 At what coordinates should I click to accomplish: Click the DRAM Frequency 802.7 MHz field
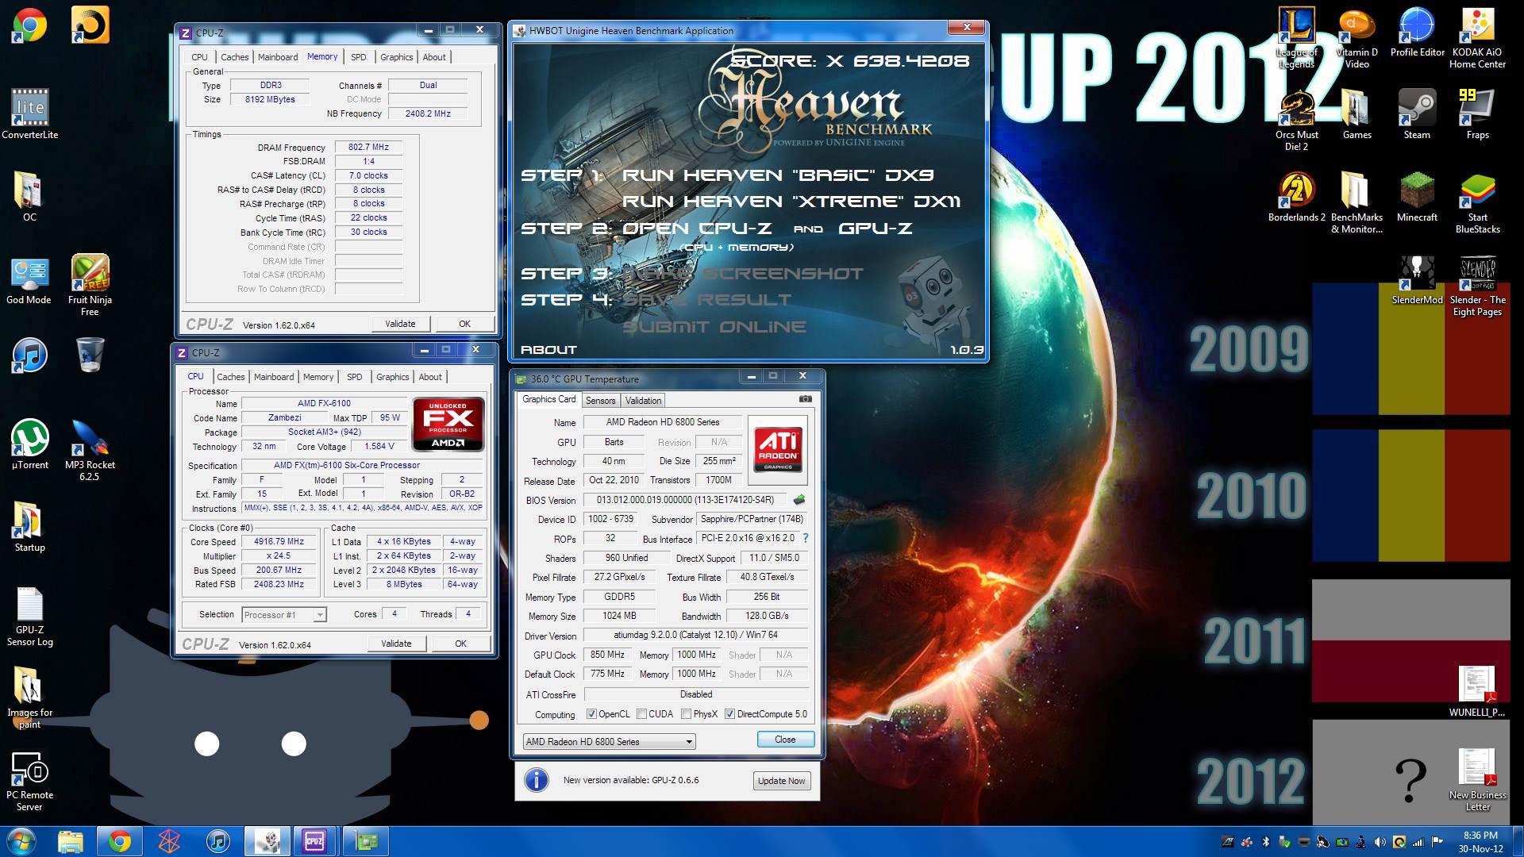368,147
